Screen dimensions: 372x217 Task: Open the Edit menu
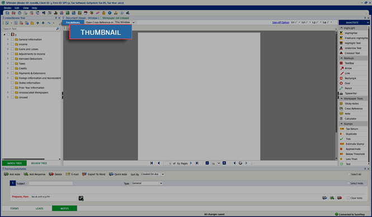pos(17,8)
